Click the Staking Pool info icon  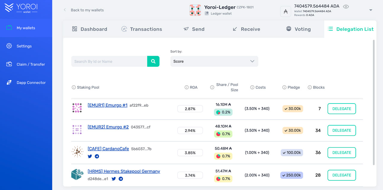[x=74, y=87]
